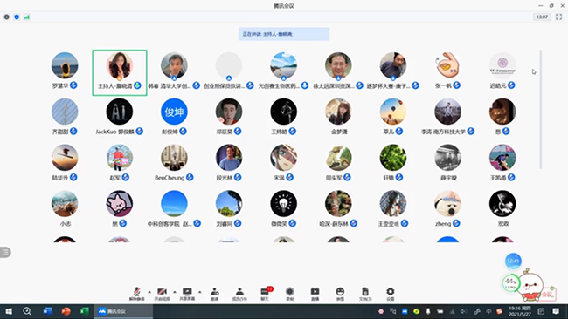Open the emoji reactions icon
Image resolution: width=568 pixels, height=319 pixels.
click(x=340, y=294)
